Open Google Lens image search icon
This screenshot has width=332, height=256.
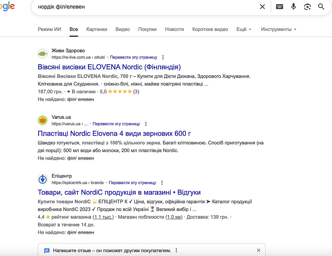click(x=307, y=7)
